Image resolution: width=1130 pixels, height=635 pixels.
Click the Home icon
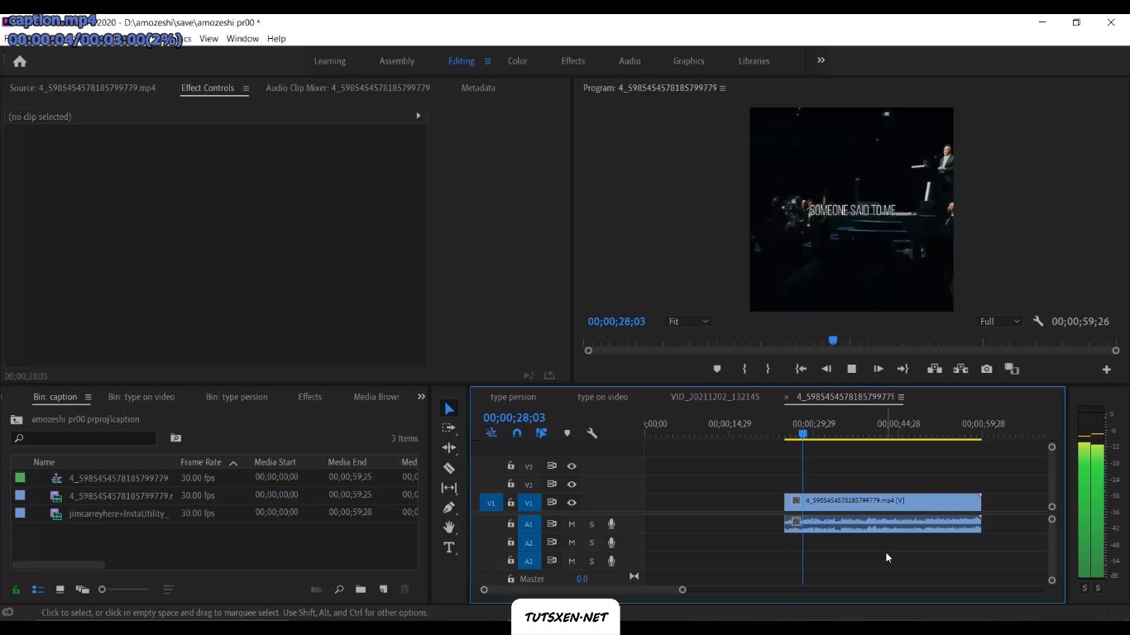pos(20,61)
